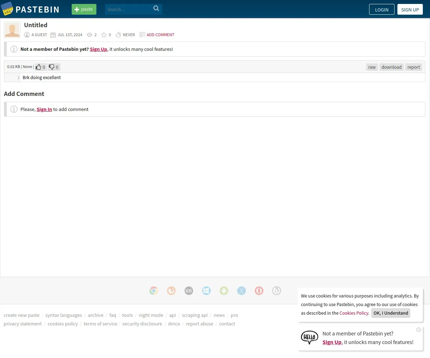Open pro footer link
This screenshot has width=430, height=358.
coord(234,315)
